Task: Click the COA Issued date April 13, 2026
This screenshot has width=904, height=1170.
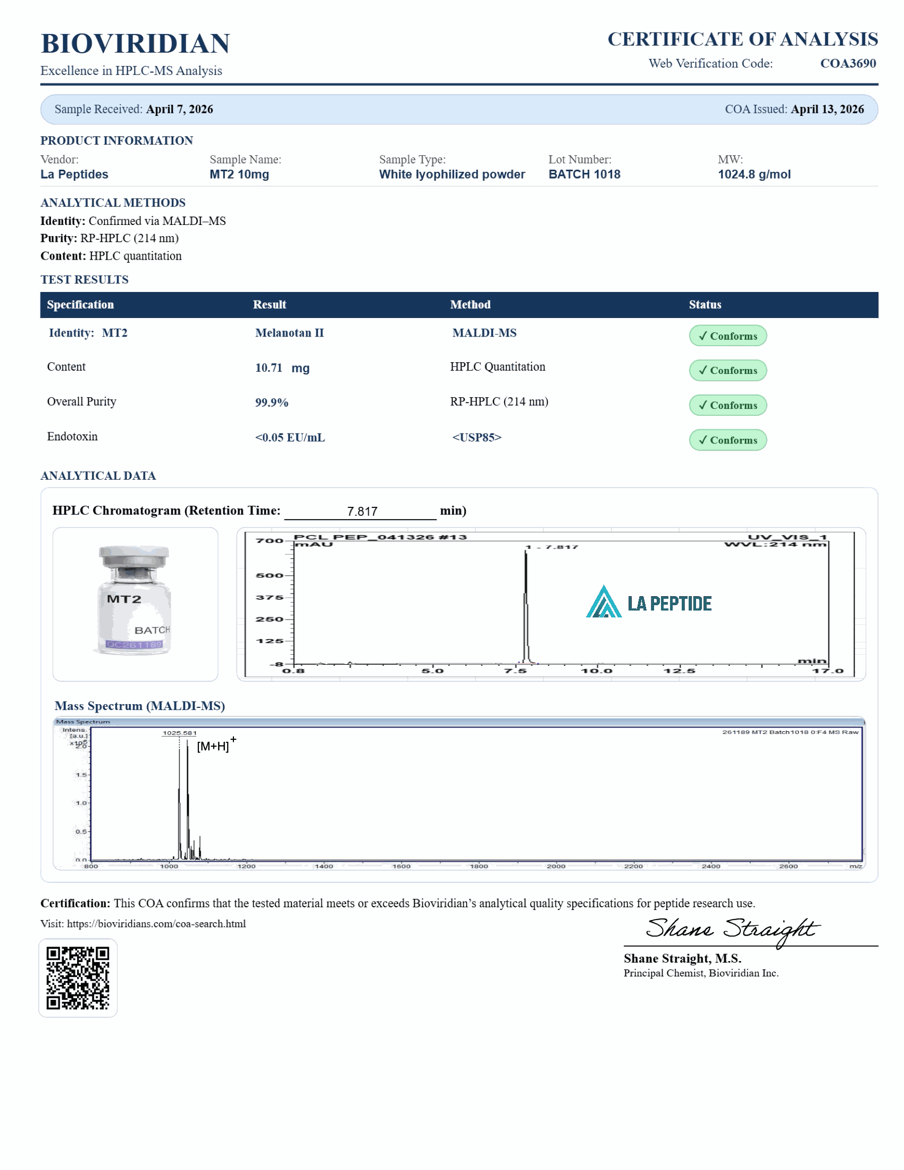Action: point(827,109)
